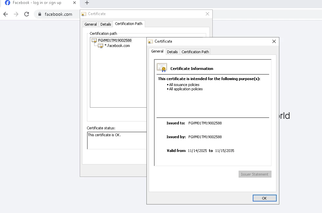Open Details tab in front Certificate dialog
Image resolution: width=322 pixels, height=213 pixels.
click(x=173, y=52)
